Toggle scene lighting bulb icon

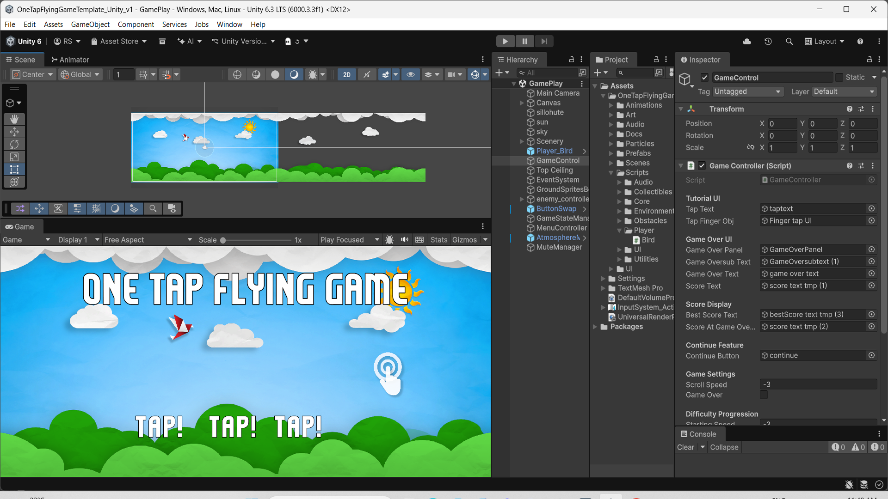(x=367, y=74)
